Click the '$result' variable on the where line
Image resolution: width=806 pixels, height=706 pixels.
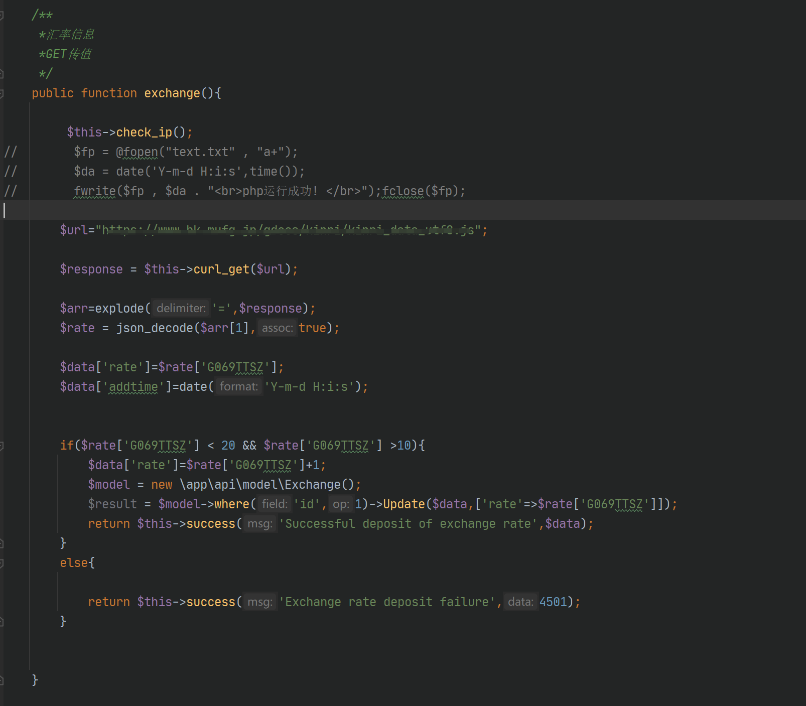[x=112, y=504]
